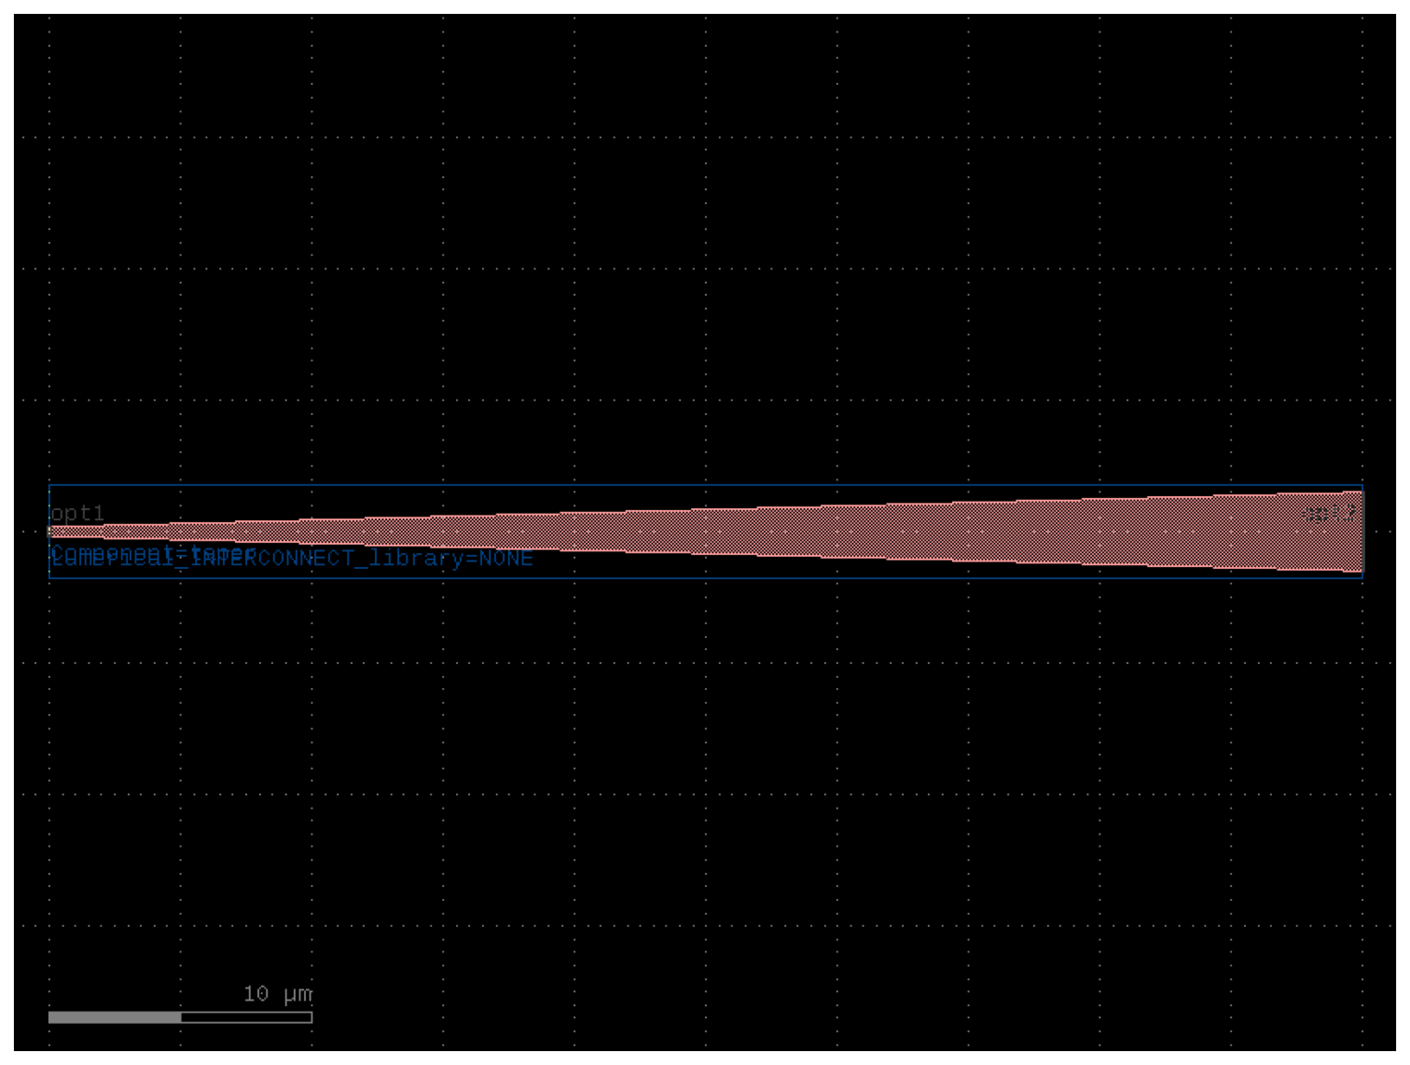Click the bottom-right corner of blue box

click(x=1363, y=578)
